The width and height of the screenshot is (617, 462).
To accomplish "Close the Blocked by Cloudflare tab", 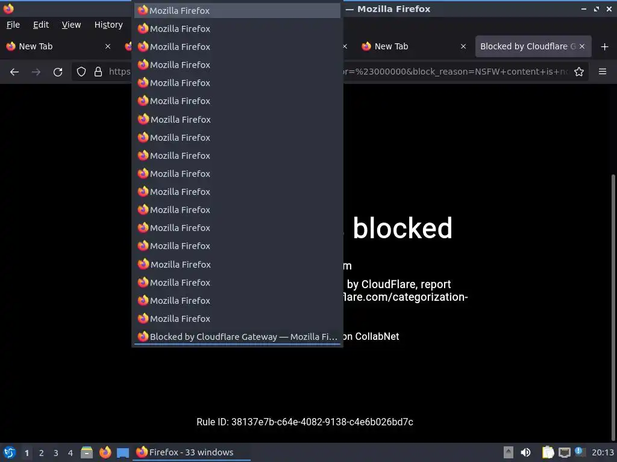I will coord(582,46).
